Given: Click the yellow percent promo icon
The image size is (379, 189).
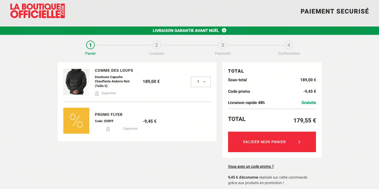Looking at the screenshot, I should coord(76,121).
